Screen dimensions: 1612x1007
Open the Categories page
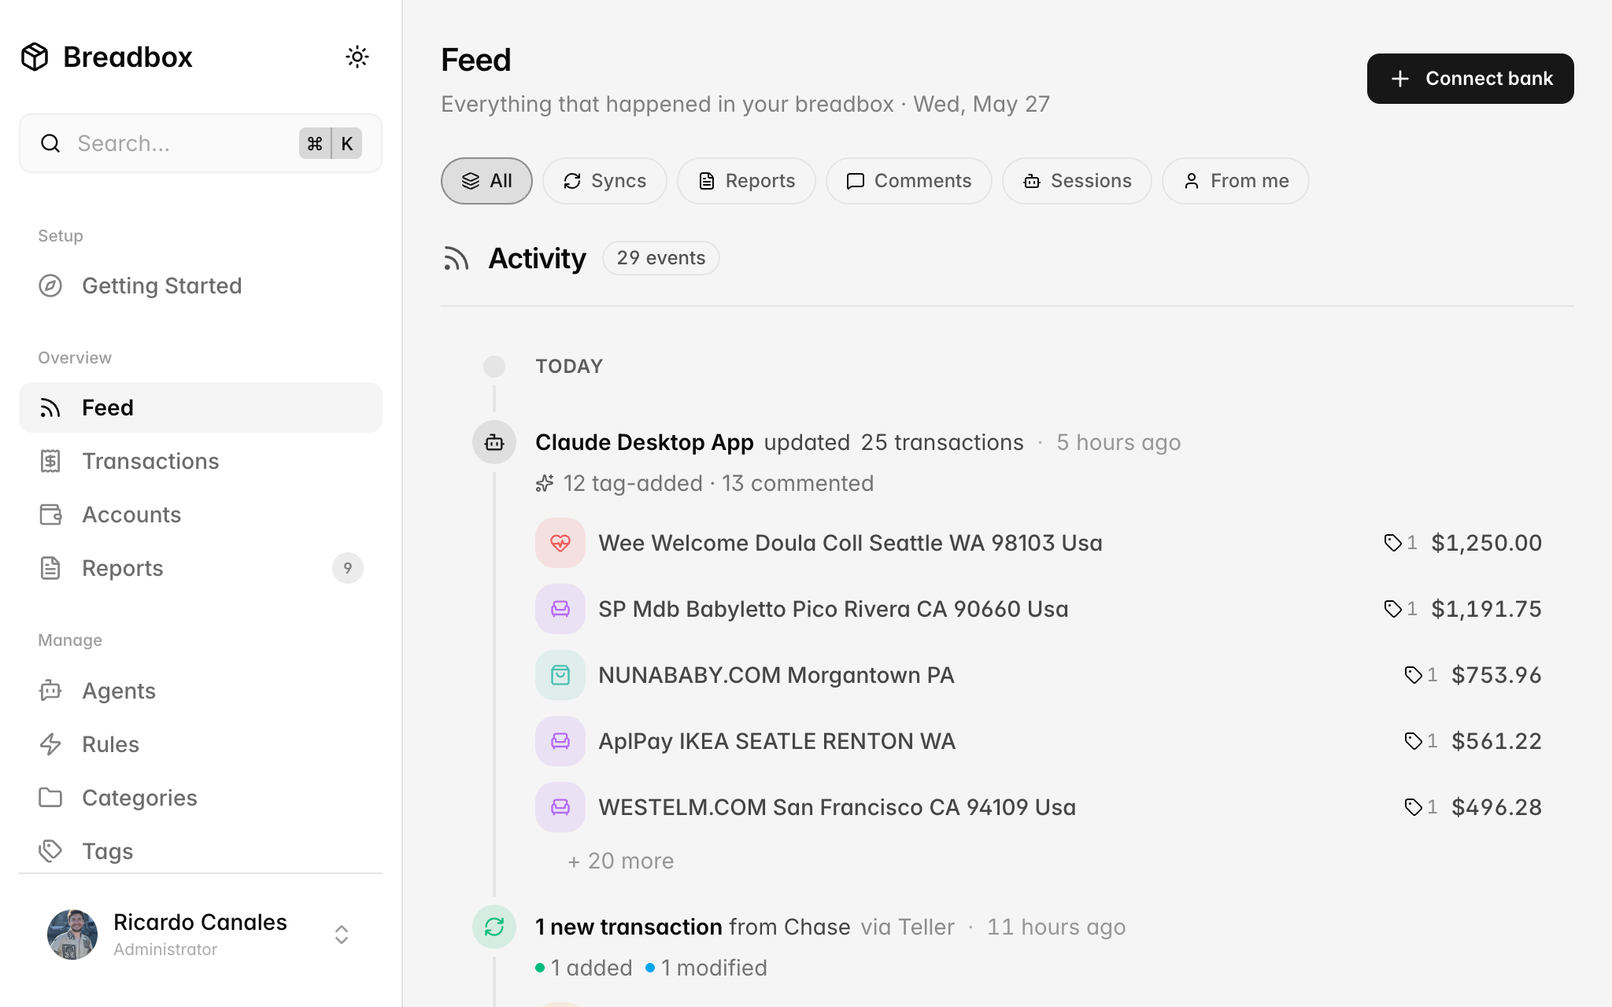tap(201, 798)
